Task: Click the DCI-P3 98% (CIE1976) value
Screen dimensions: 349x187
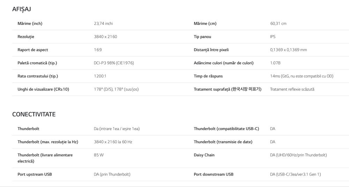Action: (x=114, y=63)
